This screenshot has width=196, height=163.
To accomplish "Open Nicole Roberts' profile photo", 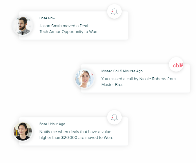I will pyautogui.click(x=85, y=79).
